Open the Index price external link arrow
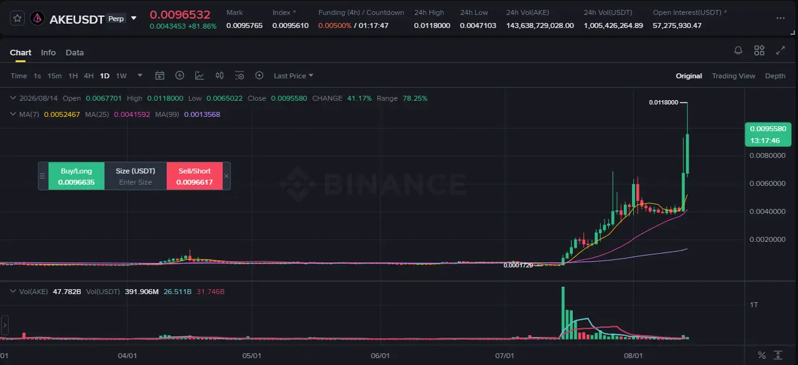Viewport: 798px width, 365px height. click(294, 12)
